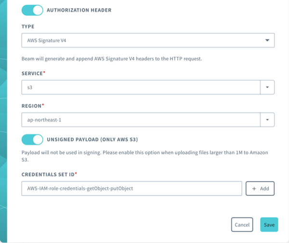Viewport: 289px width, 243px height.
Task: Focus the Service field containing s3
Action: tap(141, 87)
